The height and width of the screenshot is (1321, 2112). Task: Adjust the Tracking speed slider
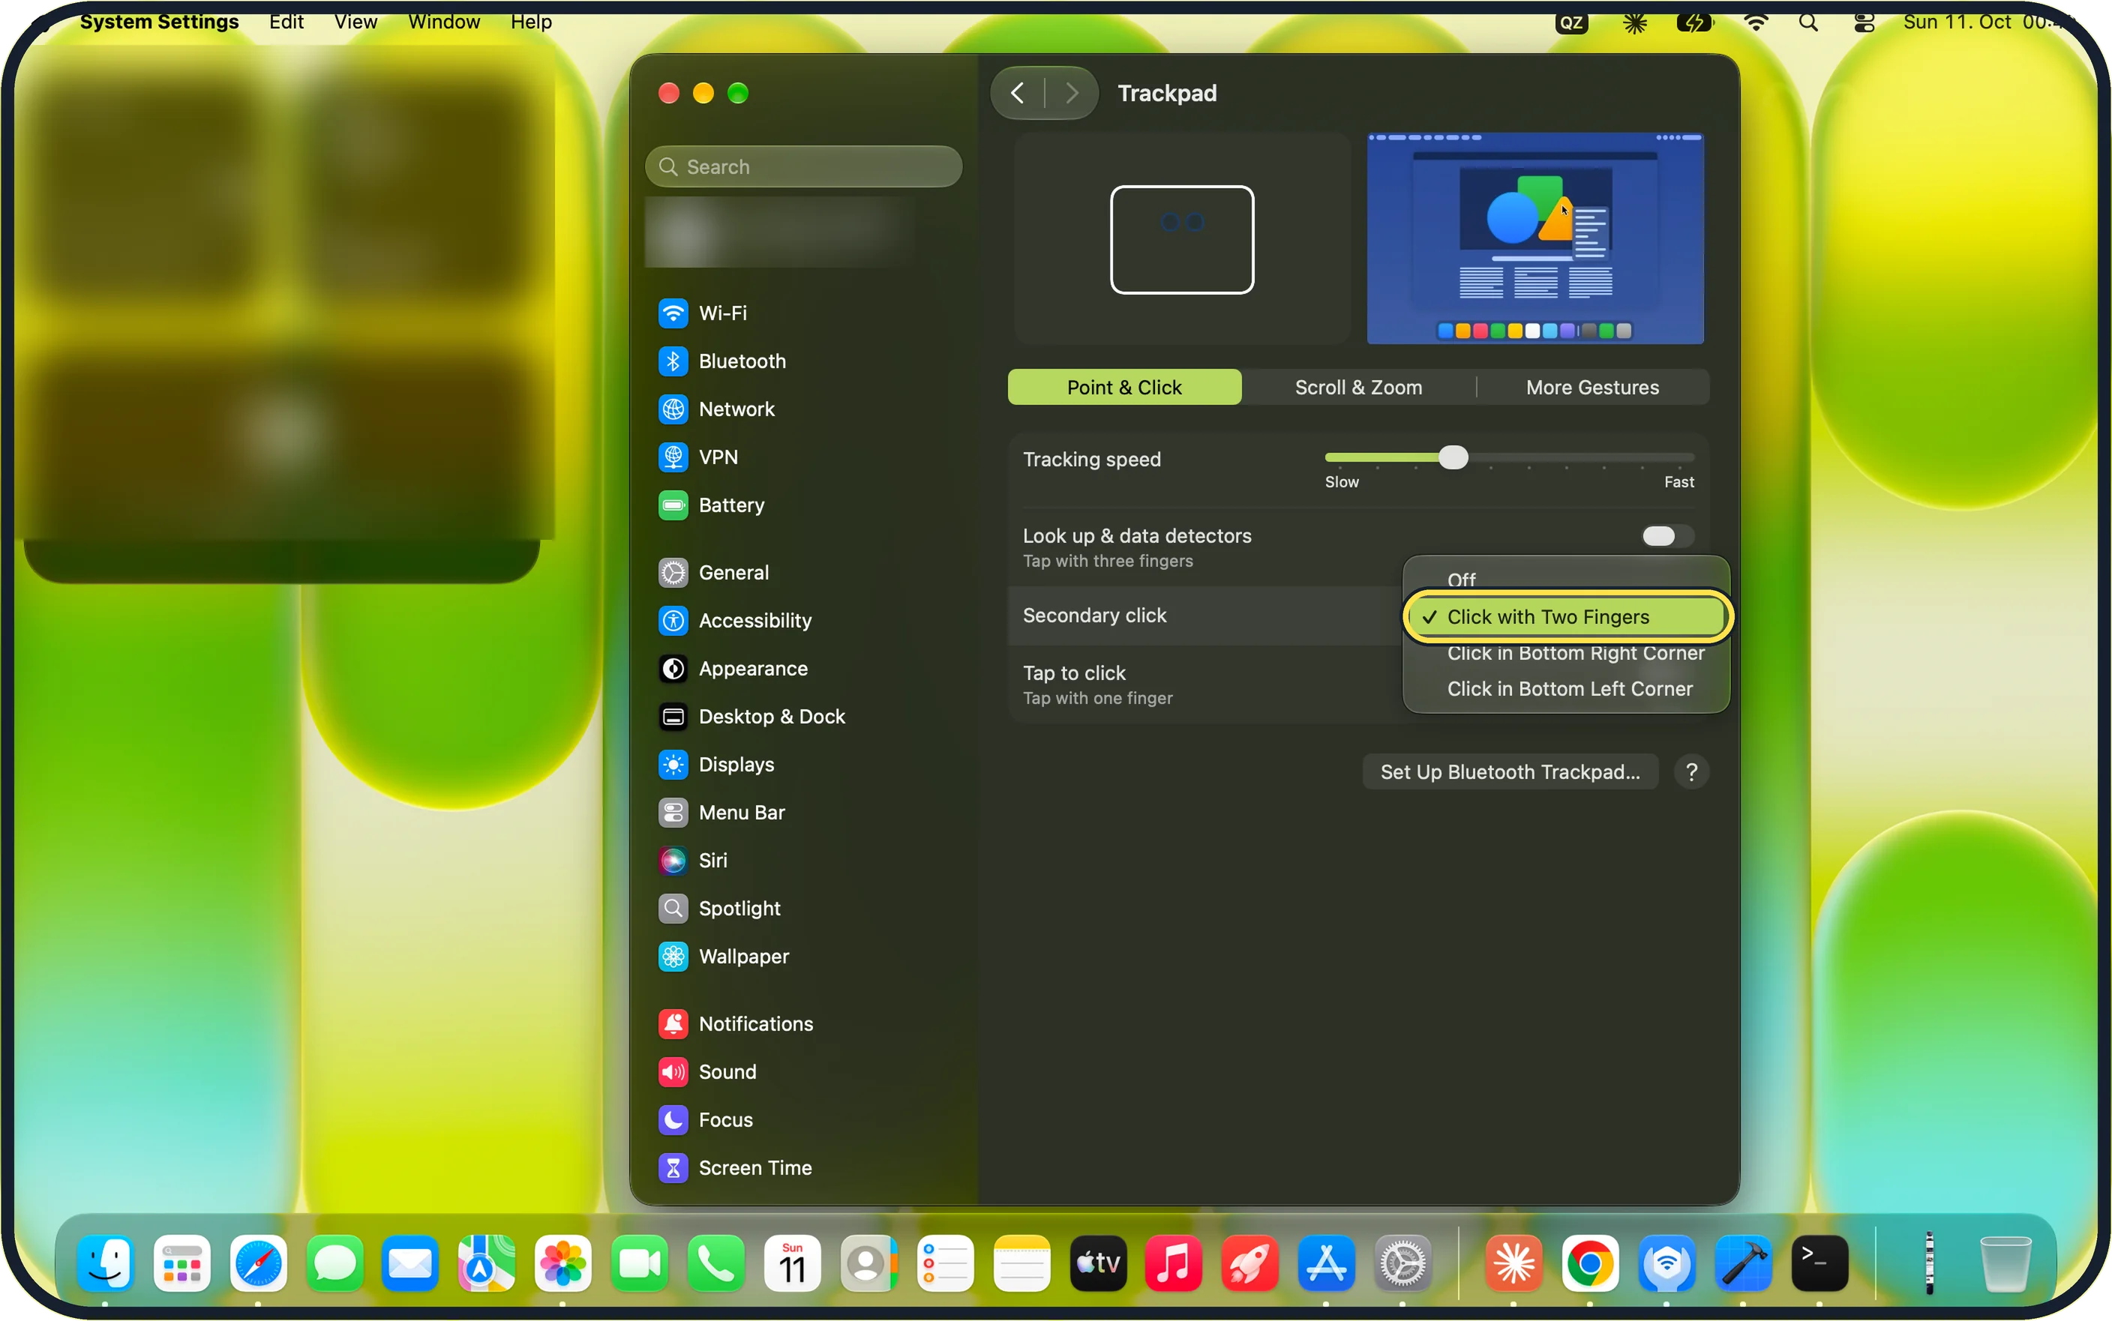point(1509,457)
